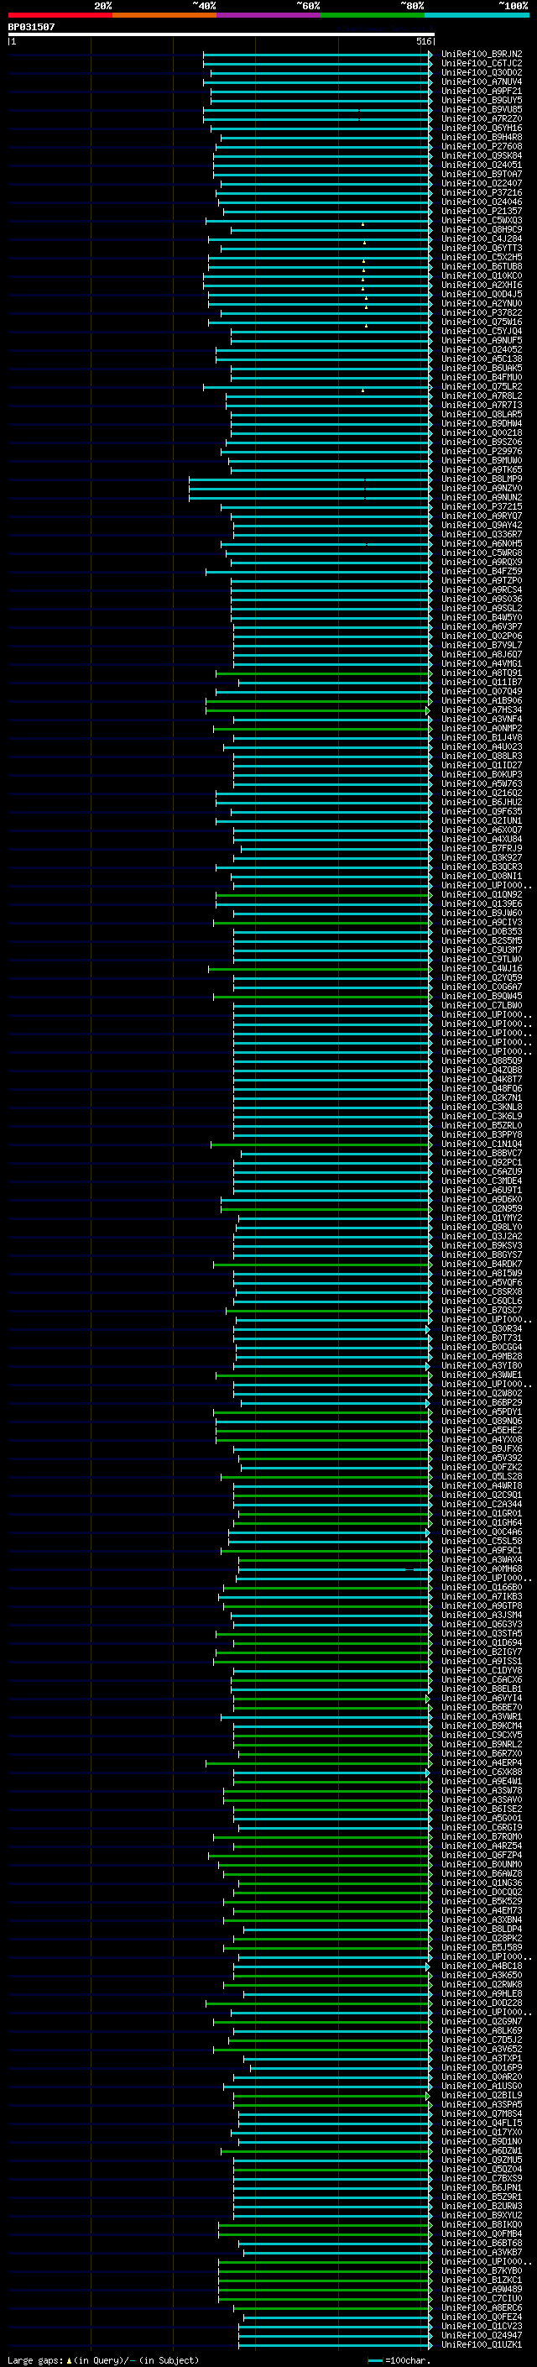Click the cyan ~100% identity legend segment
This screenshot has width=537, height=2367.
pyautogui.click(x=477, y=15)
